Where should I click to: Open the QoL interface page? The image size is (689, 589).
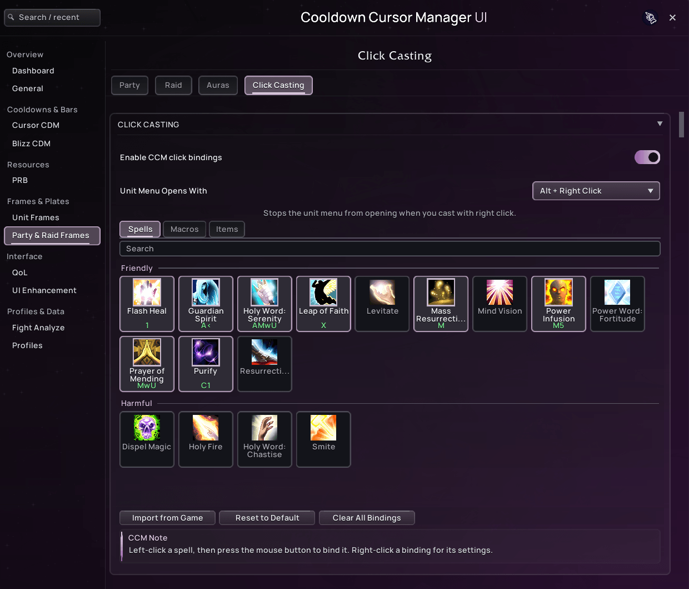20,273
